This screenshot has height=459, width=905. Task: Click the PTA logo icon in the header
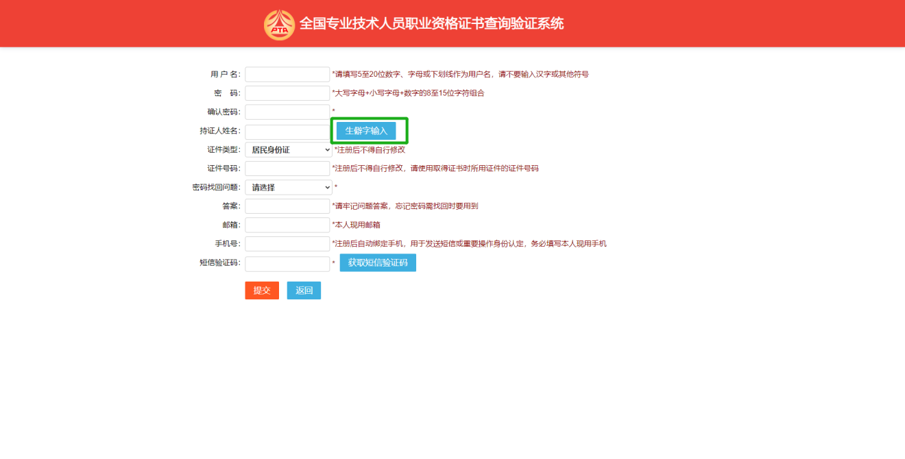point(278,23)
